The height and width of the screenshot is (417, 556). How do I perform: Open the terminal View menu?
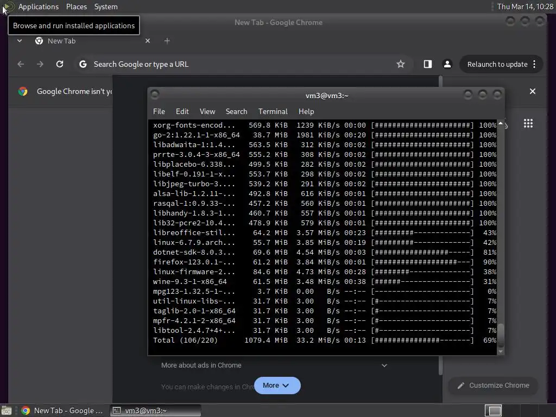pos(207,111)
